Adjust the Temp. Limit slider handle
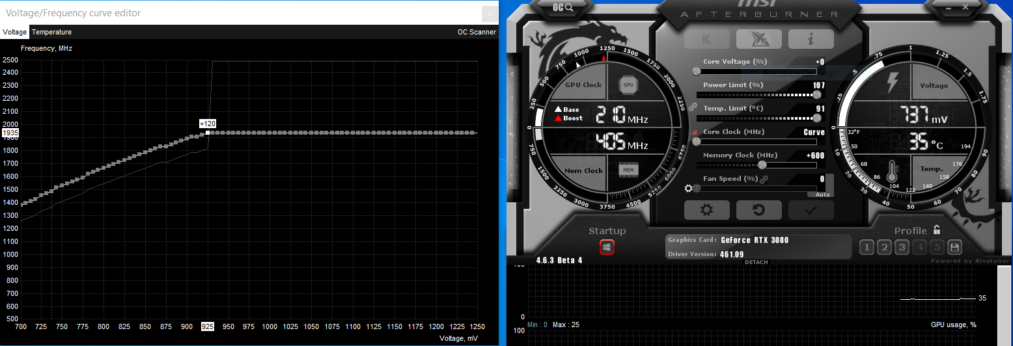1013x346 pixels. 818,118
